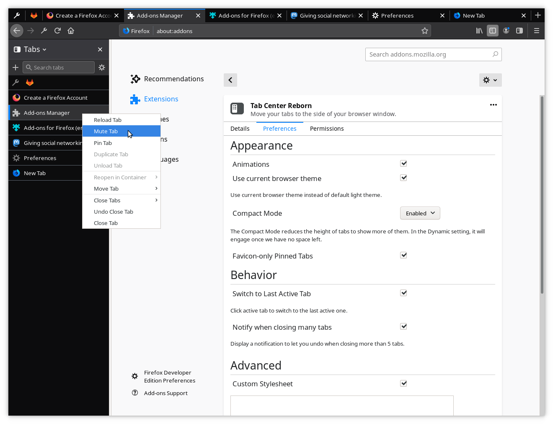
Task: Open the Library icon in the toolbar
Action: (479, 31)
